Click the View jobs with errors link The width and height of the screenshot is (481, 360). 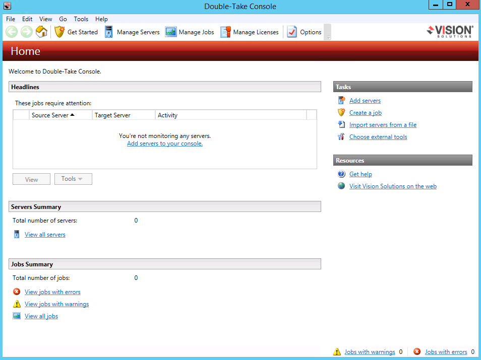coord(52,292)
